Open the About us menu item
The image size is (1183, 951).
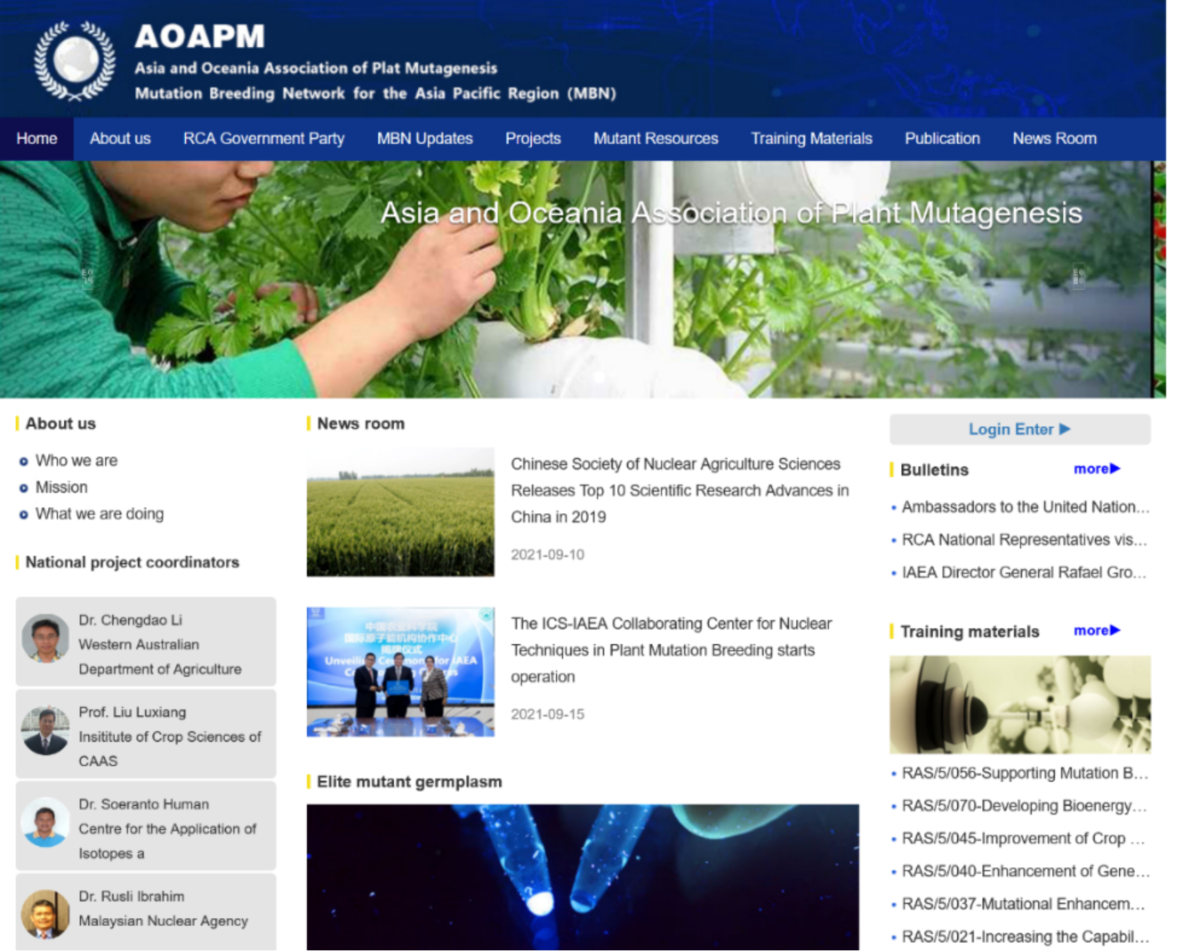pos(120,139)
